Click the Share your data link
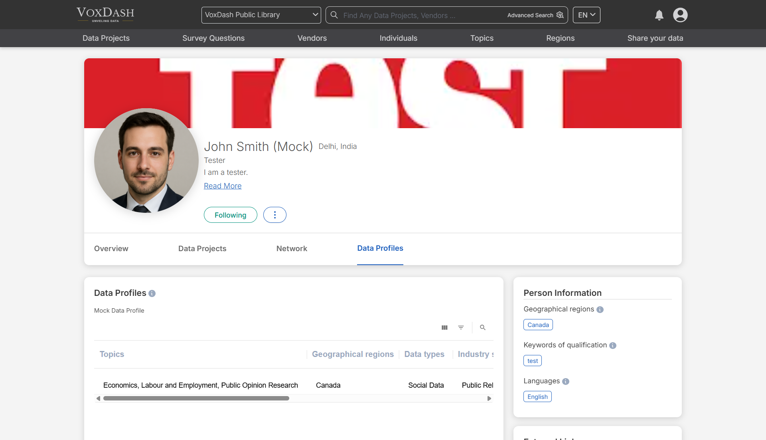Screen dimensions: 766x440 tap(655, 38)
